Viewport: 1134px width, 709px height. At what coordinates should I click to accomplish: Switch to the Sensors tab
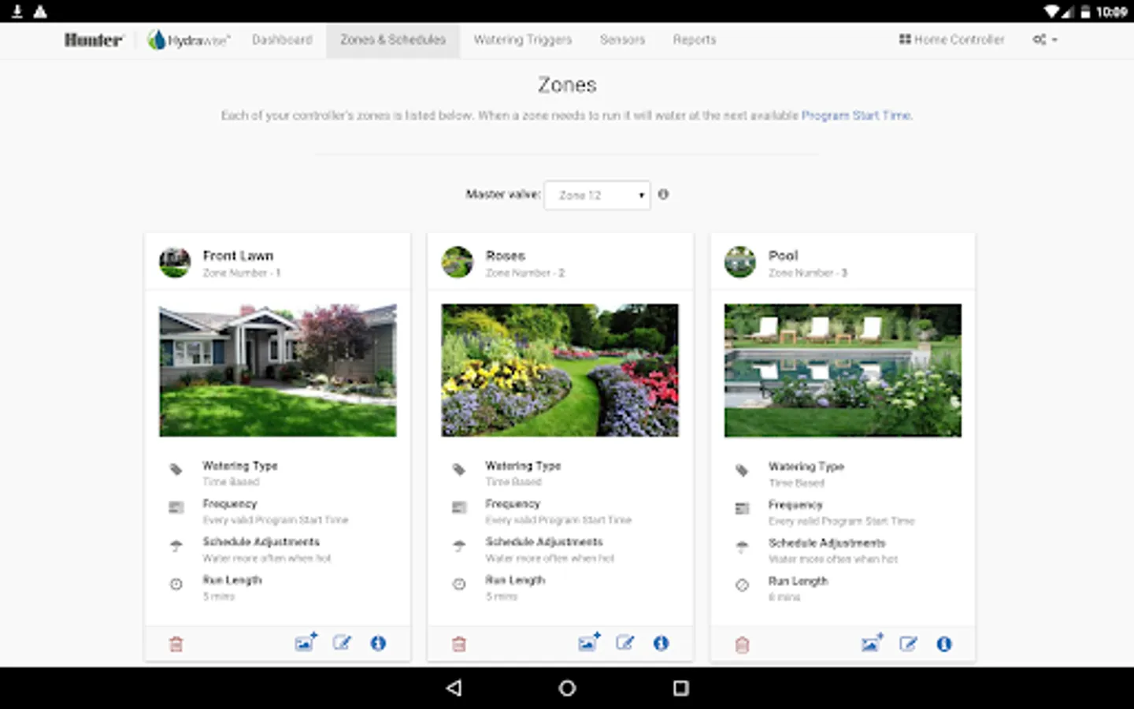tap(622, 39)
